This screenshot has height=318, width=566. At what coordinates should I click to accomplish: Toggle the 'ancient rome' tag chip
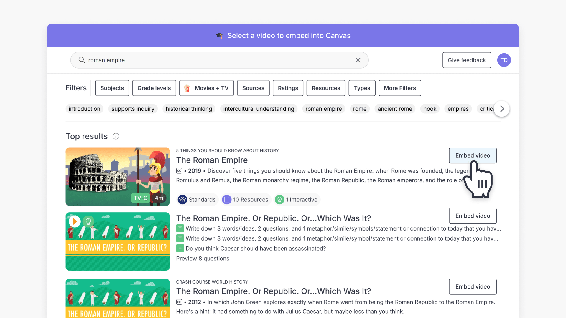click(x=395, y=109)
